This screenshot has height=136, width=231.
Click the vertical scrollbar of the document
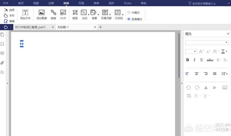click(x=179, y=56)
